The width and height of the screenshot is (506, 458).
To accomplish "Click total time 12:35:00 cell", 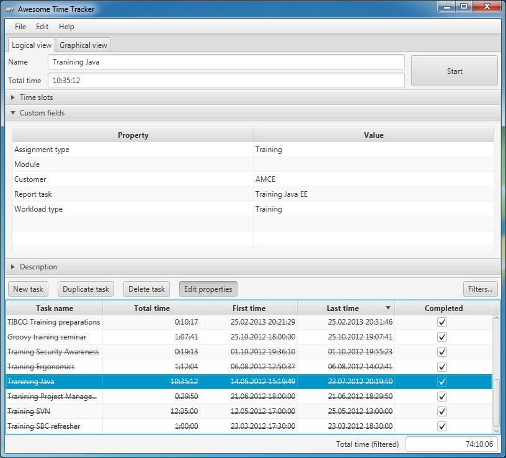I will pos(152,411).
